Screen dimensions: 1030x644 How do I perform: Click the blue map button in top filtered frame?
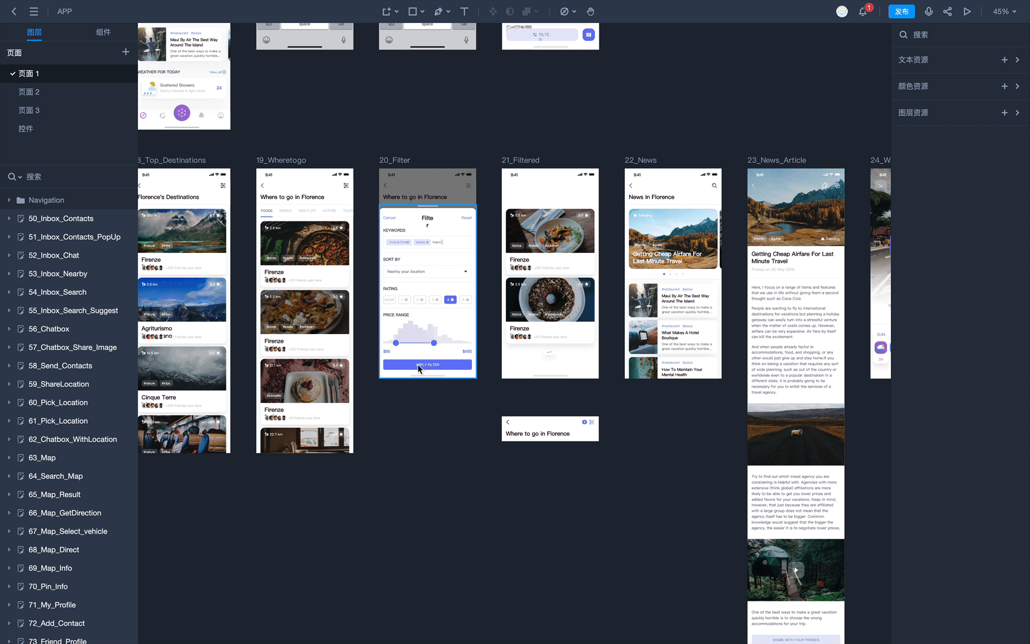[589, 34]
